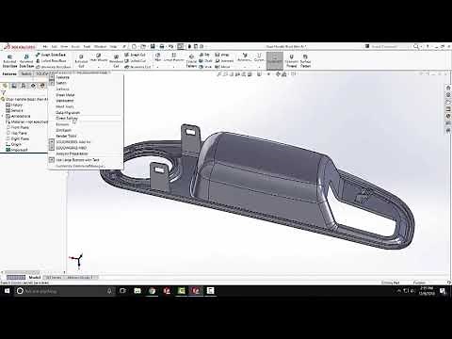Open the PropertyManager tab icon
The image size is (452, 339).
pyautogui.click(x=14, y=86)
